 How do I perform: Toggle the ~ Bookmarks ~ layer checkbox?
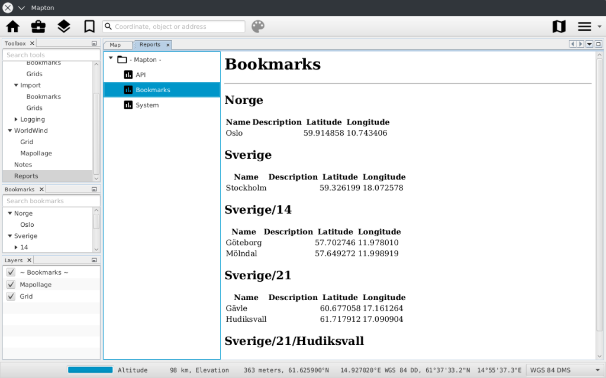click(11, 272)
